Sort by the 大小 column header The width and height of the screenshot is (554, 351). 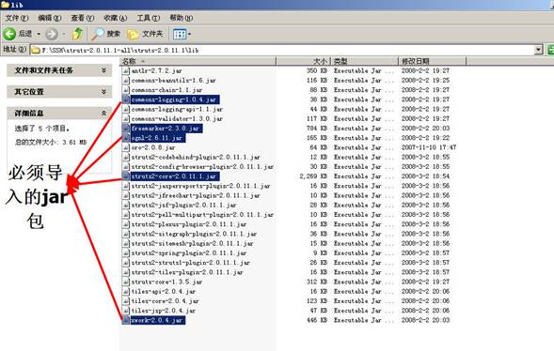point(303,61)
